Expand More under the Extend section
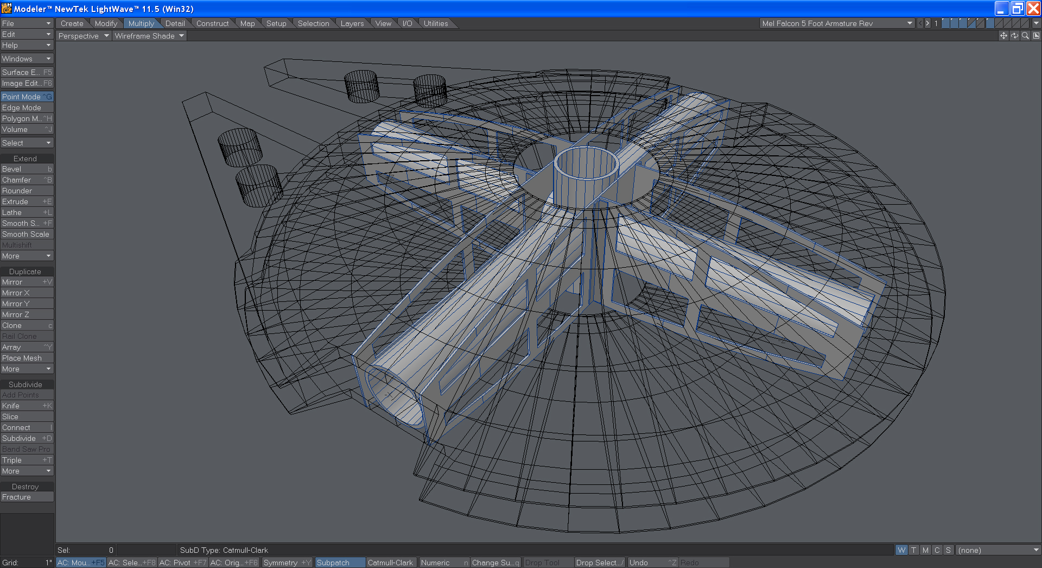The width and height of the screenshot is (1042, 568). coord(27,256)
